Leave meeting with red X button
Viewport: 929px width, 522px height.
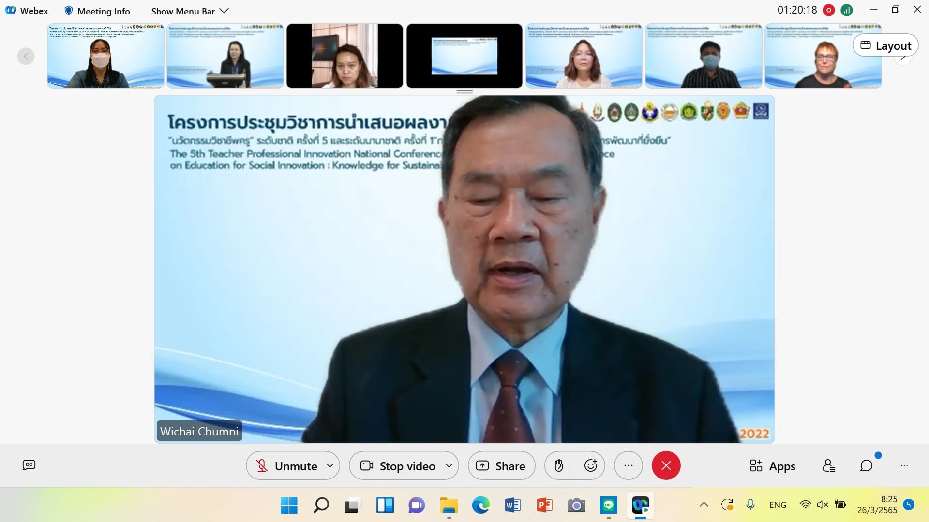coord(666,465)
